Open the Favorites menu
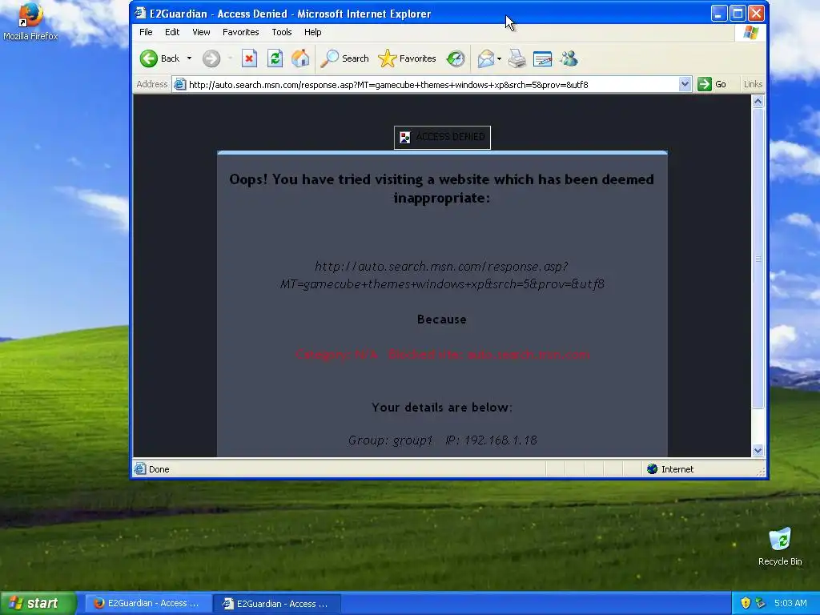Viewport: 820px width, 615px height. pos(240,32)
